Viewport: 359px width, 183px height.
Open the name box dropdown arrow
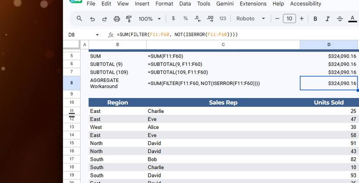coord(97,35)
